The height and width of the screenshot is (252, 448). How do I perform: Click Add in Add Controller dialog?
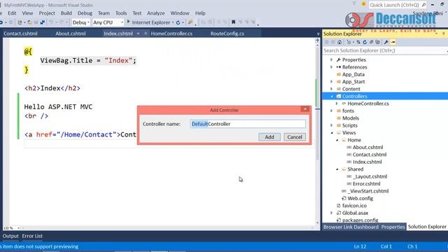click(x=269, y=137)
